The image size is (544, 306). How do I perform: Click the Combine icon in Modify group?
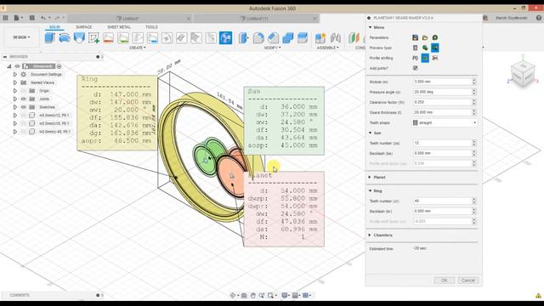(x=287, y=37)
